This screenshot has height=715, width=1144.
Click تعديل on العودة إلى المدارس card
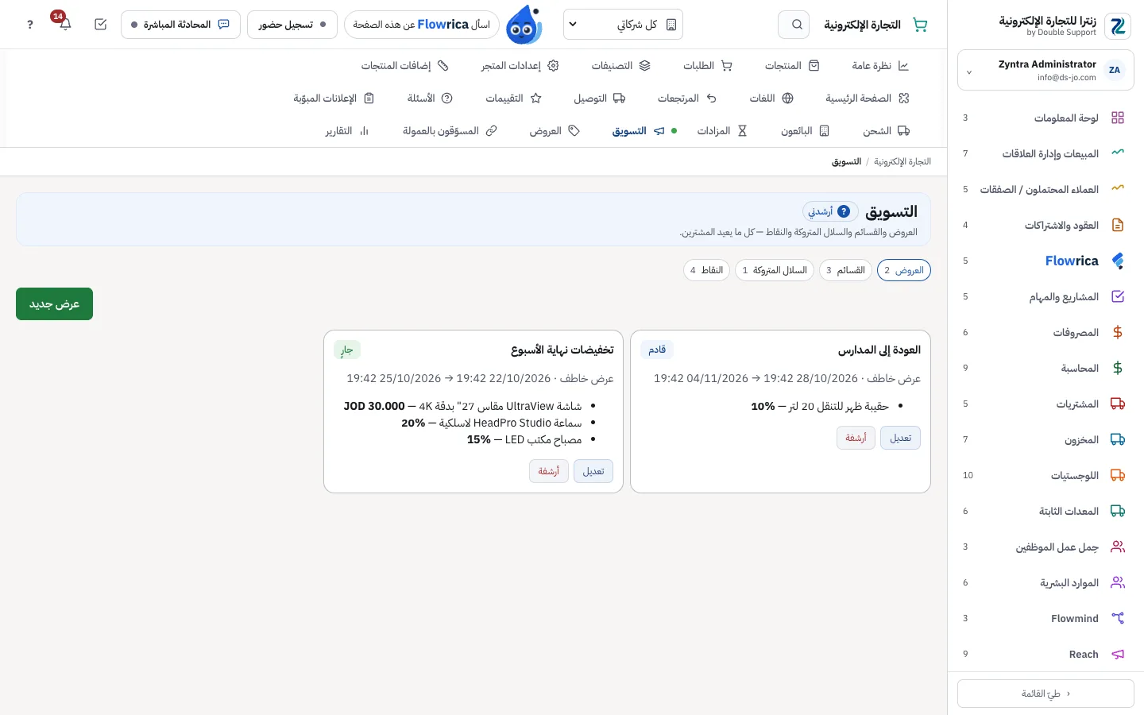click(x=900, y=438)
